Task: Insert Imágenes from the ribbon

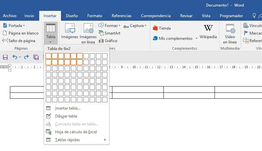Action: [70, 34]
